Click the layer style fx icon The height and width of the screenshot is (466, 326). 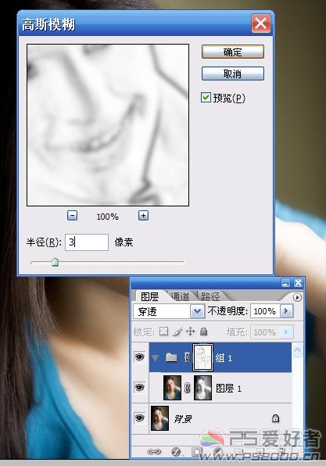(176, 452)
